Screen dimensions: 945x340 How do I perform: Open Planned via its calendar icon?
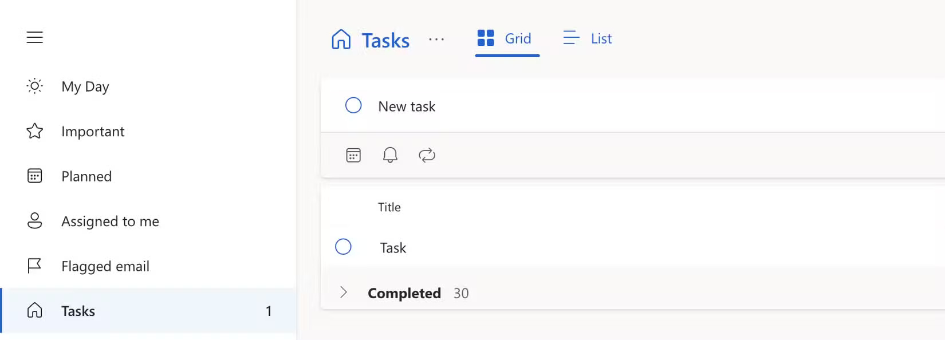(x=34, y=176)
